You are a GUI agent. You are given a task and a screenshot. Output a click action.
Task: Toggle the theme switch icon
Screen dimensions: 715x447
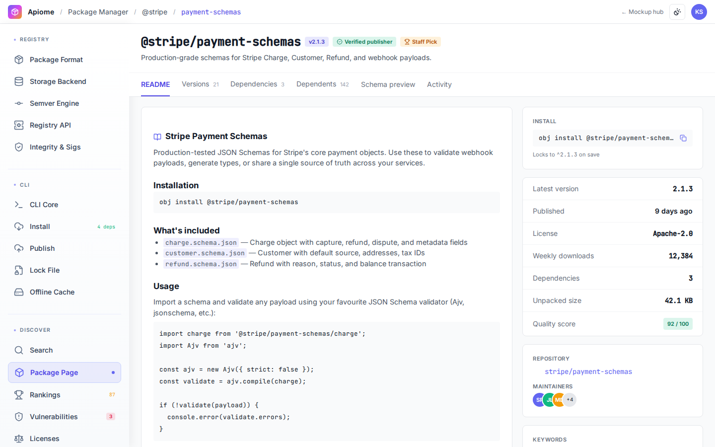(x=677, y=12)
